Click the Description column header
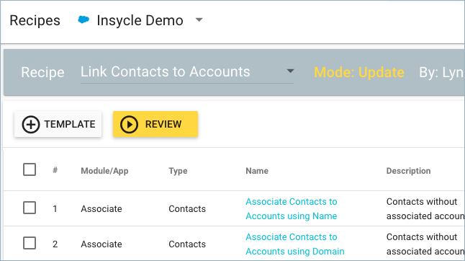 click(408, 171)
